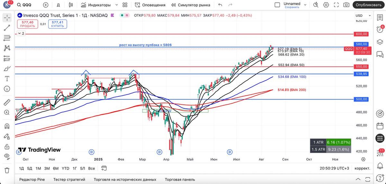Click the КУПИТЬ 577,41 buy button
This screenshot has height=184, width=386.
click(x=58, y=24)
